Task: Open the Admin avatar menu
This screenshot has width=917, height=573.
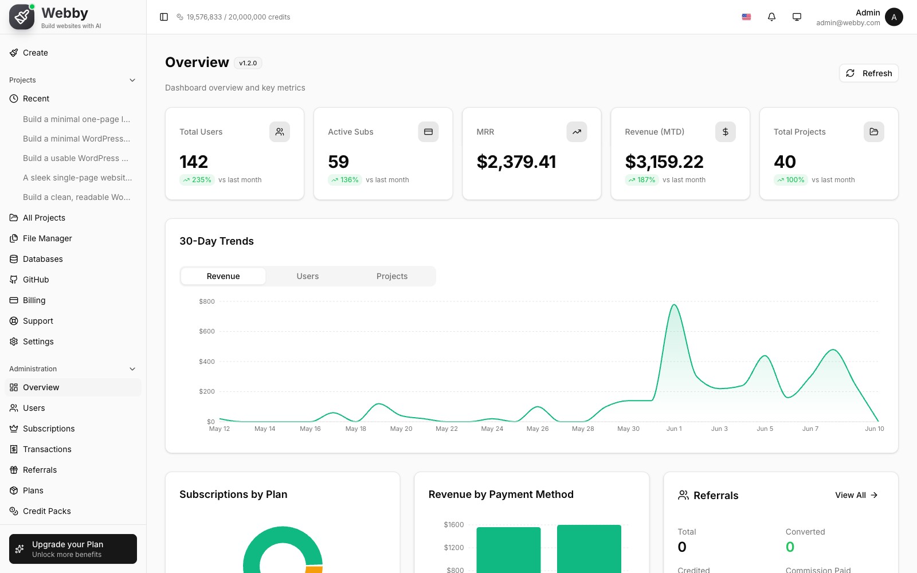Action: (894, 17)
